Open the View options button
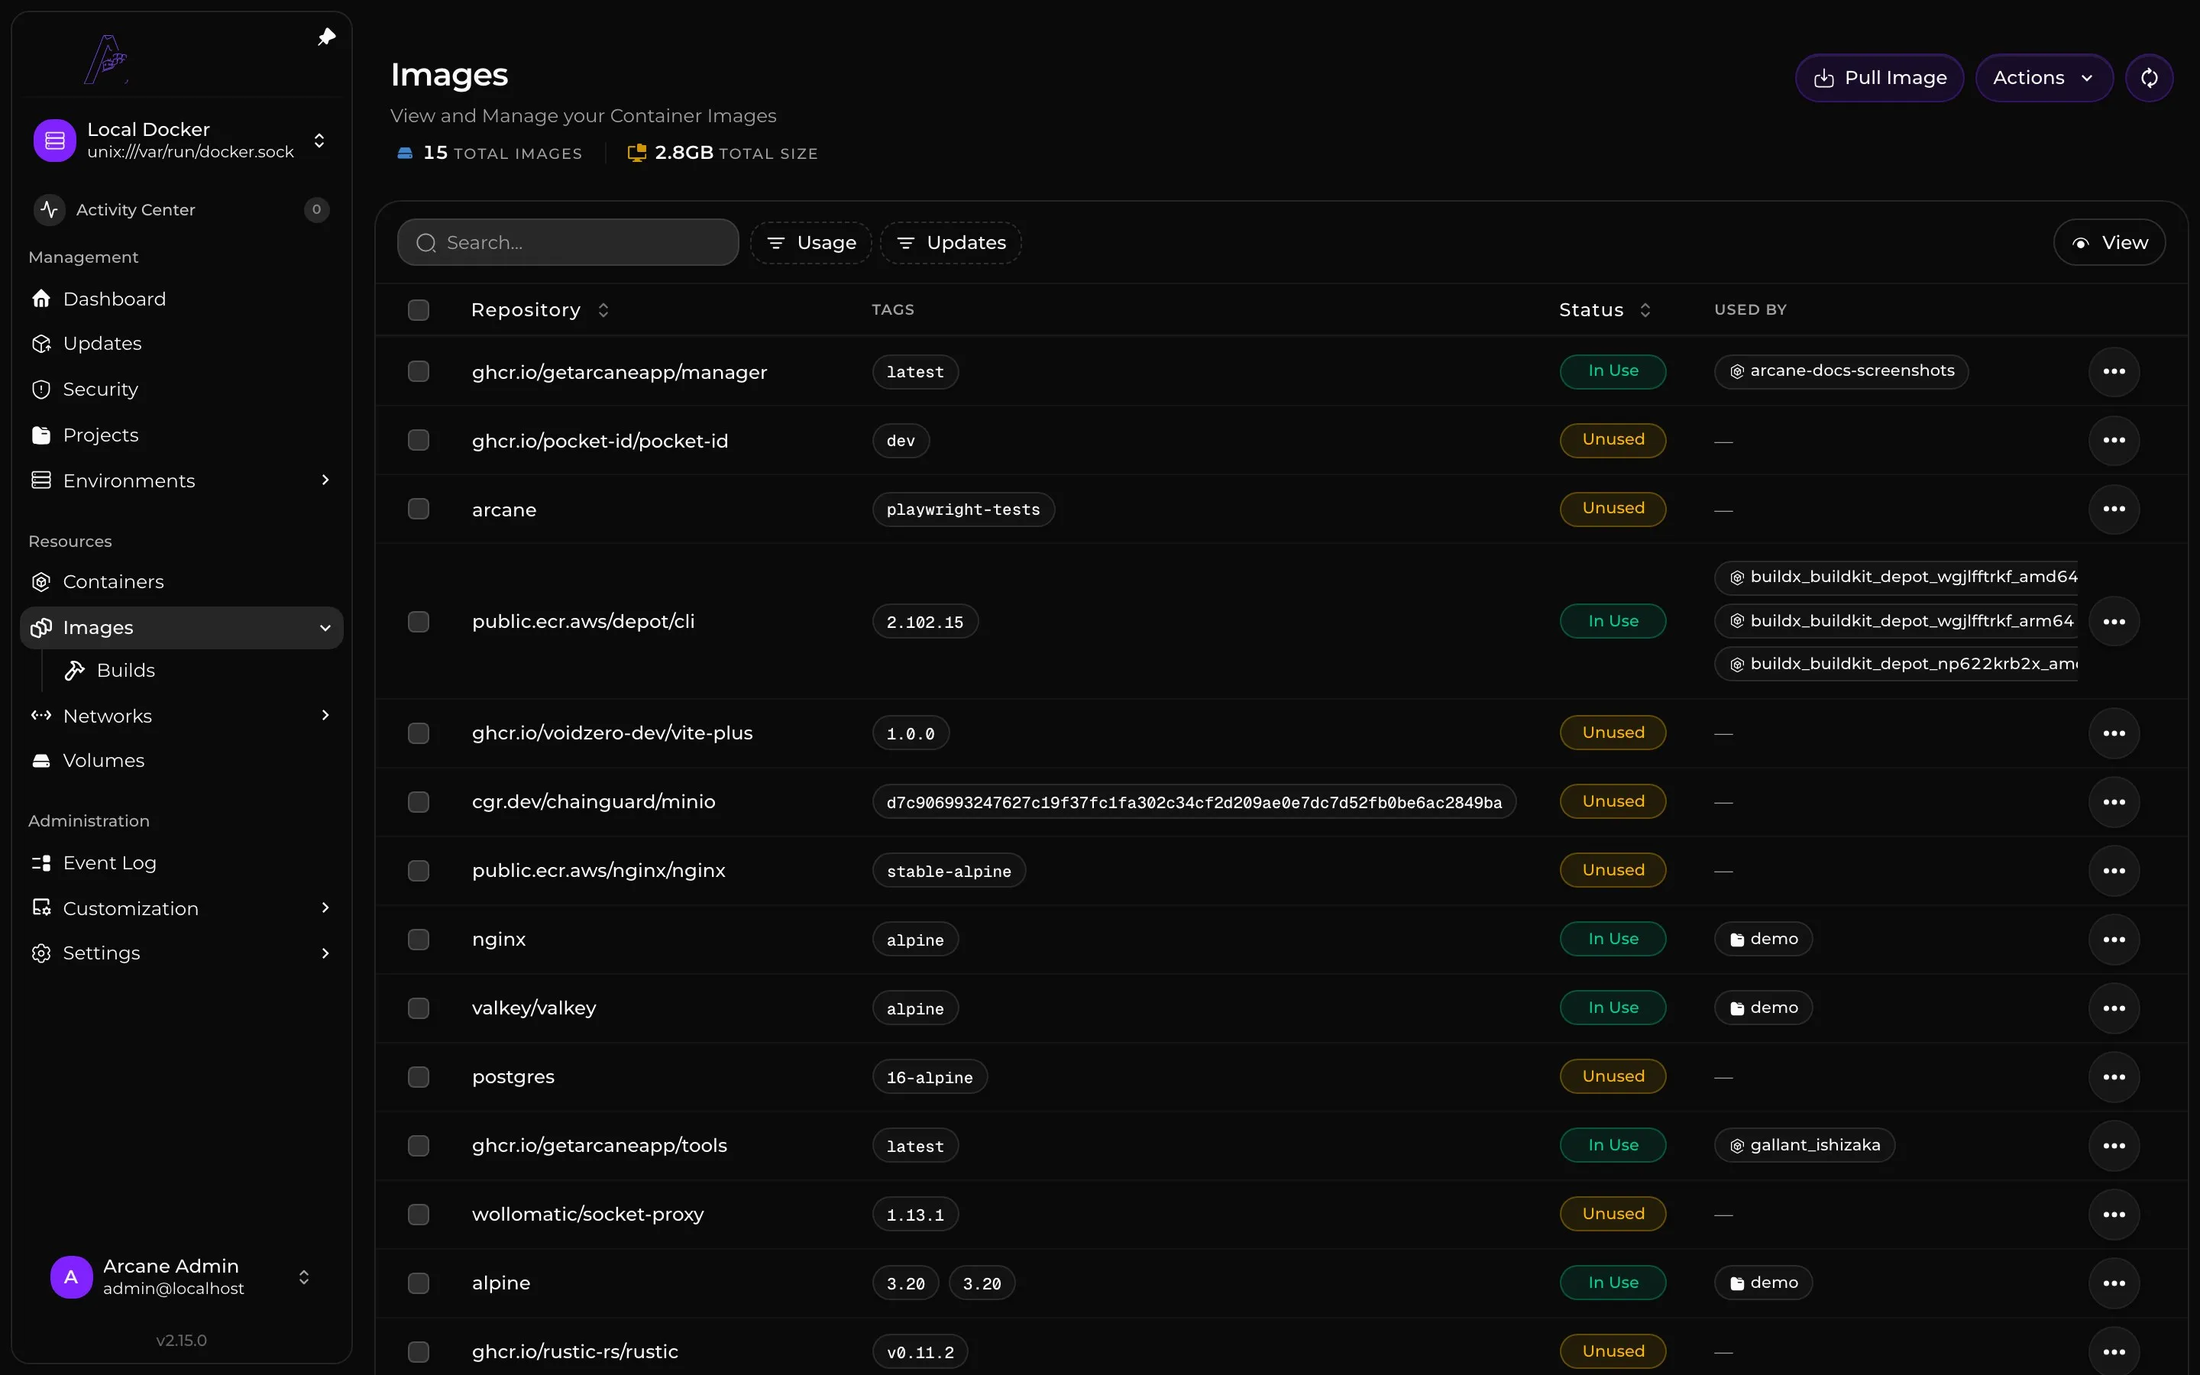 (x=2109, y=243)
